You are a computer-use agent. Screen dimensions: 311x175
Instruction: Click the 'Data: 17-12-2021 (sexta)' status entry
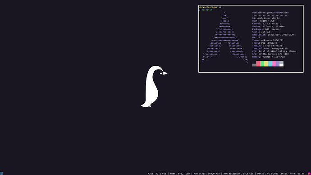pyautogui.click(x=273, y=174)
